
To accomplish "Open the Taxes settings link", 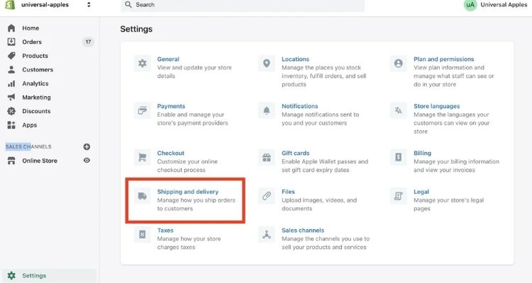I will 165,231.
